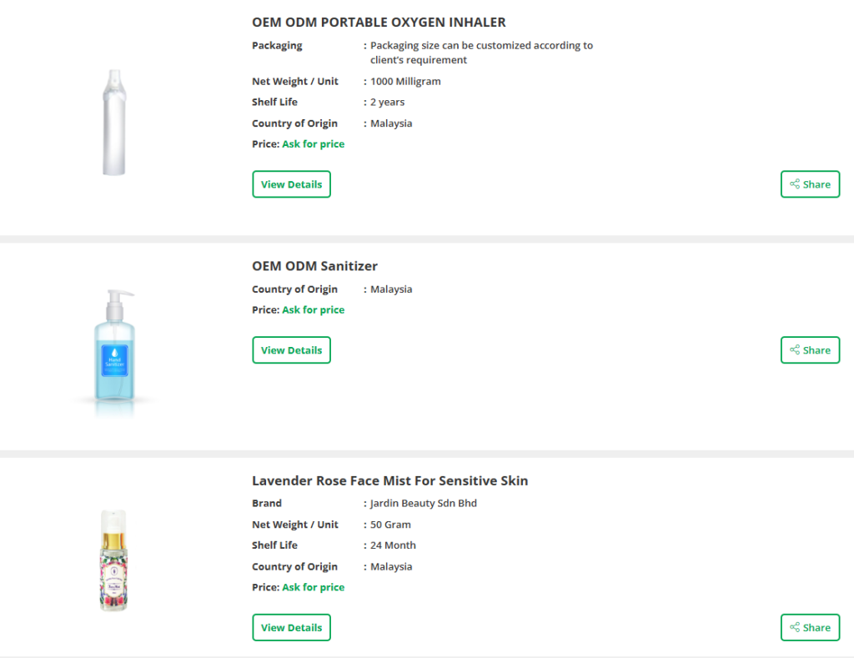854x658 pixels.
Task: Click the 50 Gram net weight value
Action: [x=390, y=525]
